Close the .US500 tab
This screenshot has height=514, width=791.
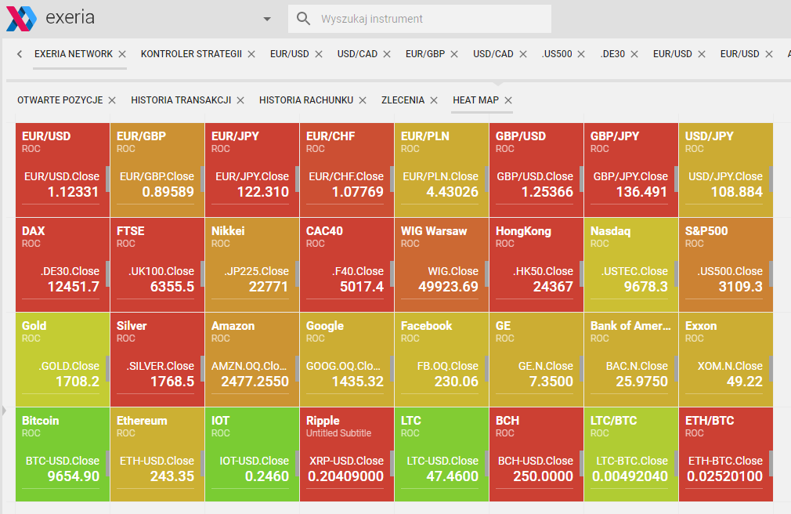(581, 54)
